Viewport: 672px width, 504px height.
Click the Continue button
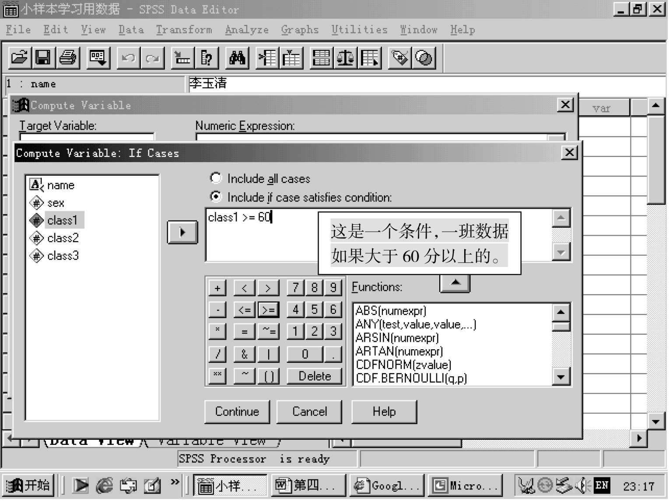237,412
